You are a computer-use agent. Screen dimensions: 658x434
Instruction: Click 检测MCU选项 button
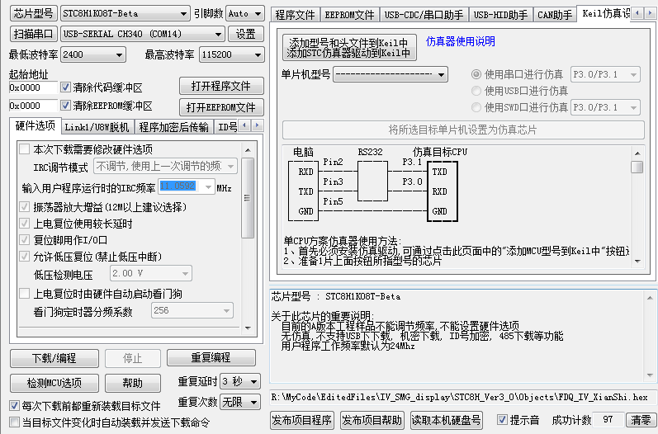54,383
